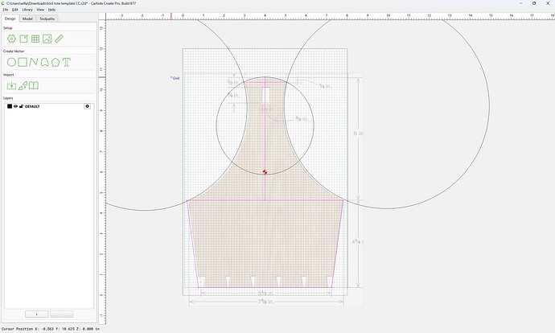This screenshot has height=333, width=555.
Task: Click the disabled button beside add layer
Action: coord(62,314)
